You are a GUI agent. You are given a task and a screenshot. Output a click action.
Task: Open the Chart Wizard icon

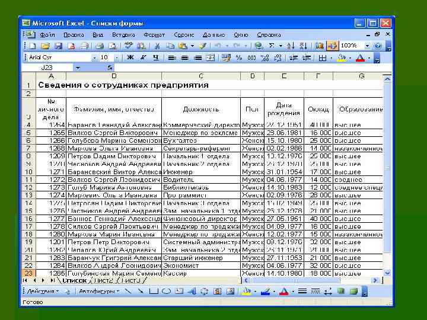[x=319, y=46]
